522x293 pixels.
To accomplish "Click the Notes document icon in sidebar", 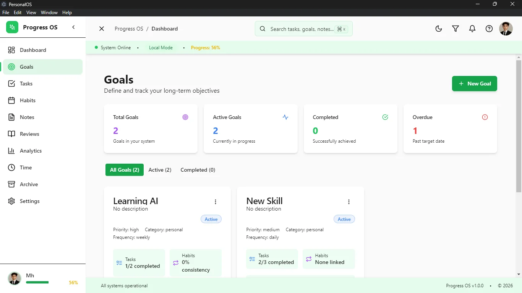I will click(12, 117).
